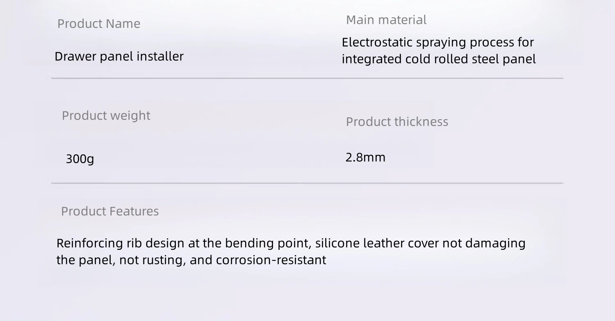Viewport: 615px width, 321px height.
Task: Click the divider line below "Drawer panel installer"
Action: click(x=307, y=78)
